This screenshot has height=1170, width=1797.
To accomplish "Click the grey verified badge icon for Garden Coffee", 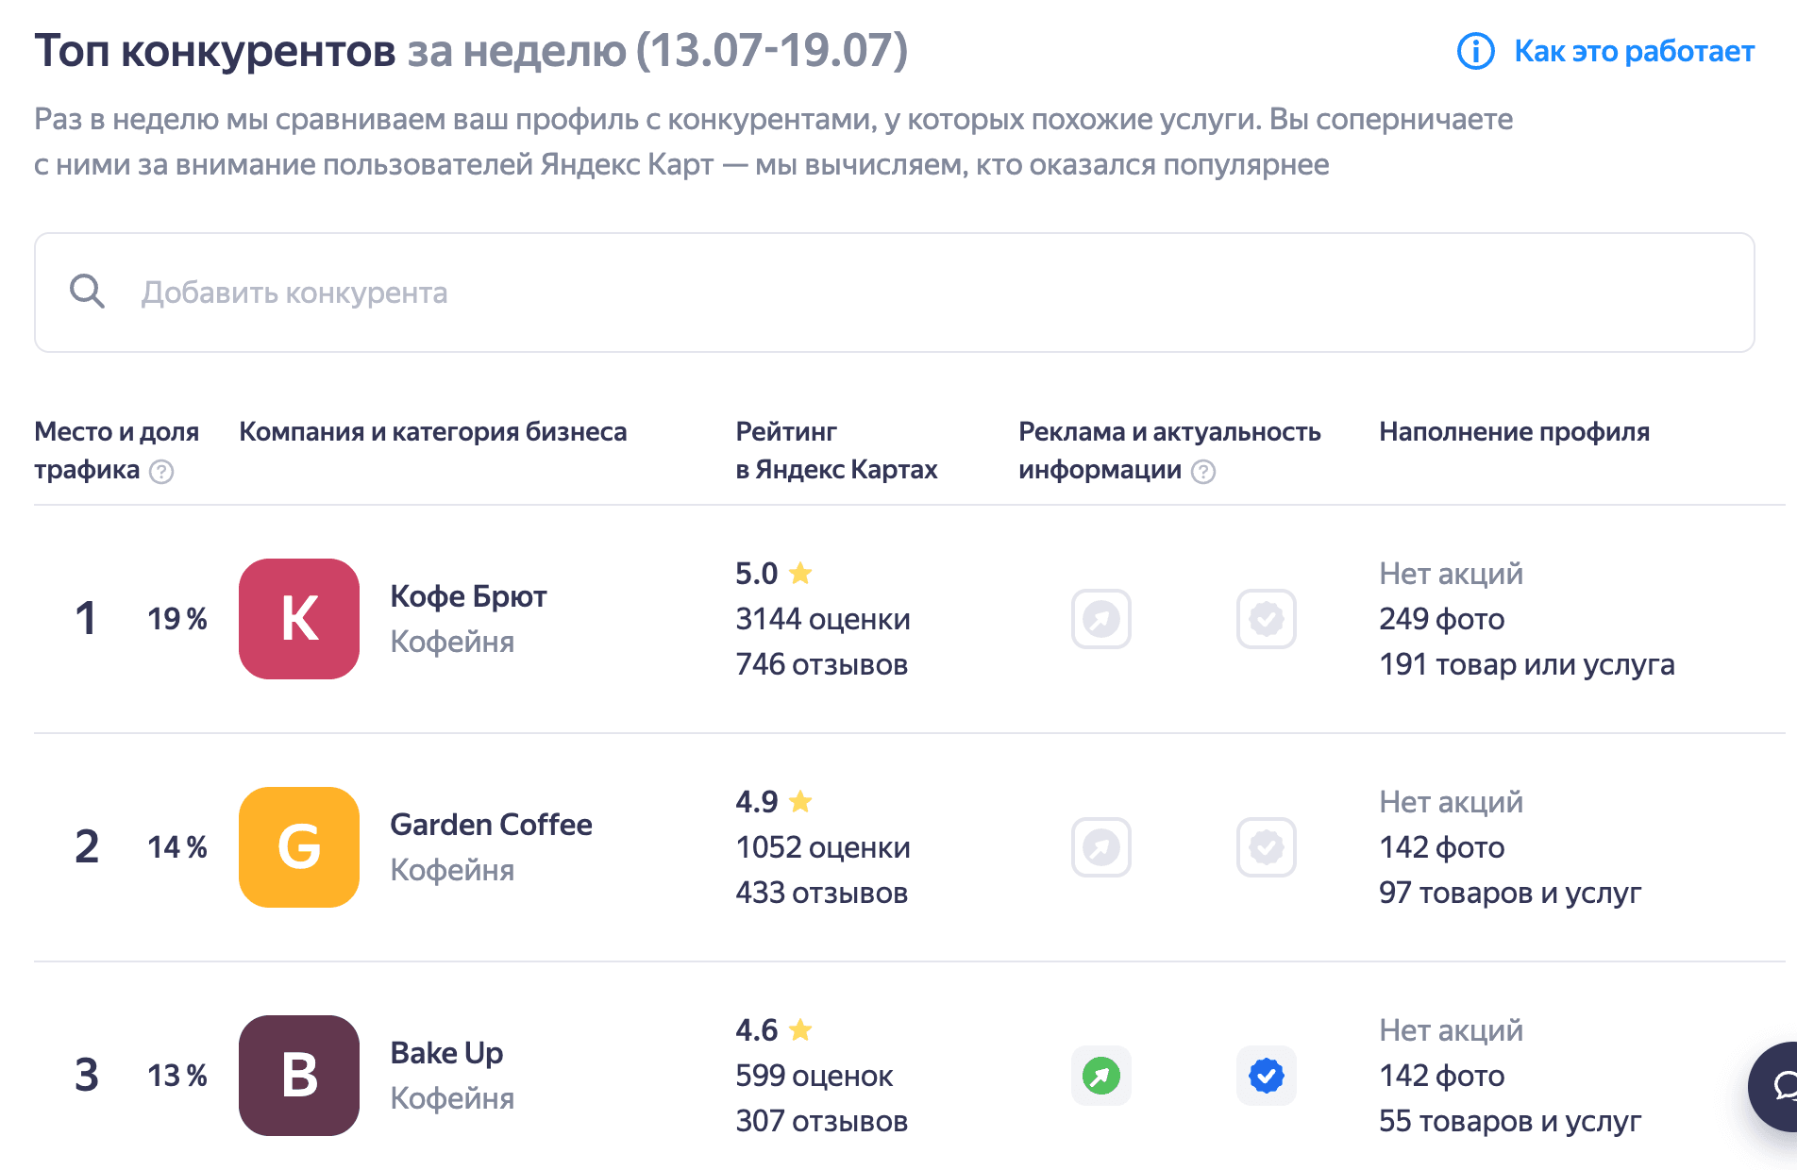I will [1267, 847].
